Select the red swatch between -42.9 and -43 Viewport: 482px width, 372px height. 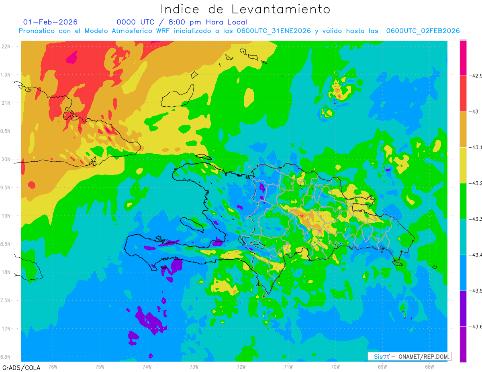tap(463, 93)
